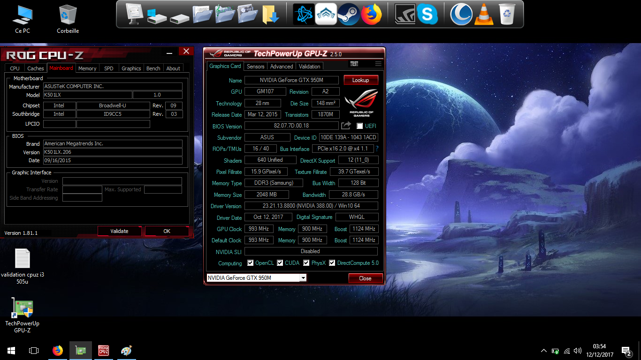This screenshot has width=641, height=360.
Task: Toggle the PhysX checkbox
Action: pyautogui.click(x=306, y=263)
